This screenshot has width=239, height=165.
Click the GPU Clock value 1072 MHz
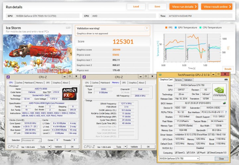pos(180,139)
